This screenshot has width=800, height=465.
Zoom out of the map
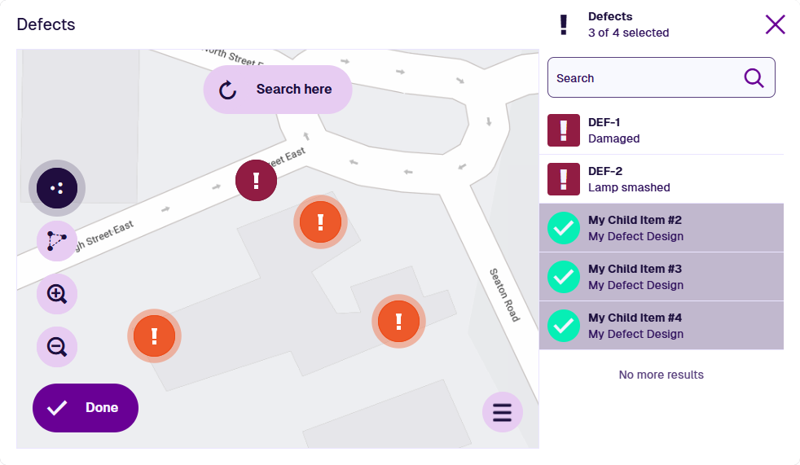57,347
